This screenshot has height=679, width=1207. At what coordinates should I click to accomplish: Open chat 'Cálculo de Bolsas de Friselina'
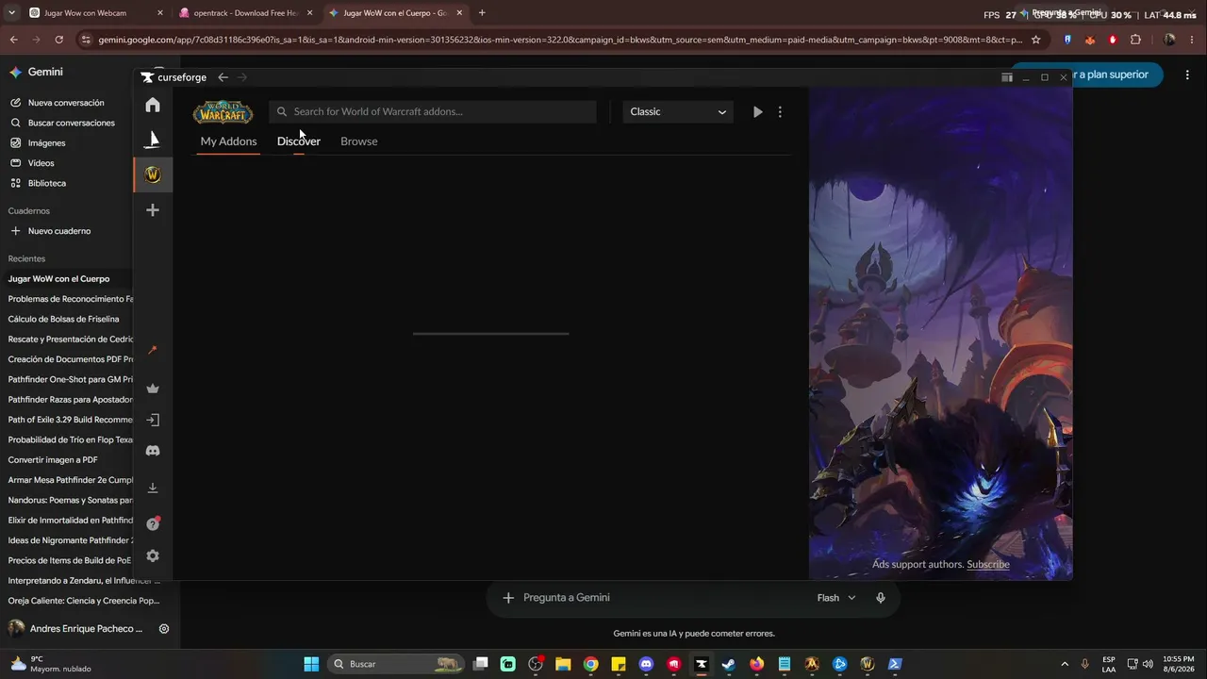click(68, 319)
